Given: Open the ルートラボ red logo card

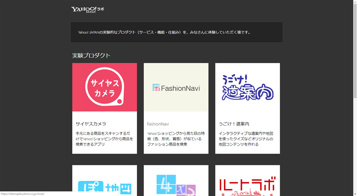Looking at the screenshot, I should pos(248,180).
